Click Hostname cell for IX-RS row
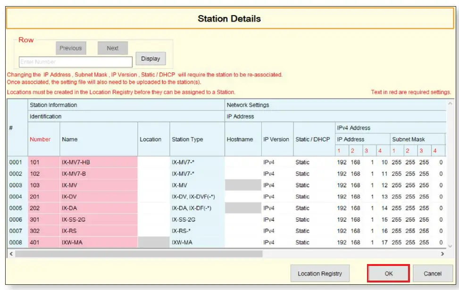The width and height of the screenshot is (459, 290). pyautogui.click(x=242, y=231)
